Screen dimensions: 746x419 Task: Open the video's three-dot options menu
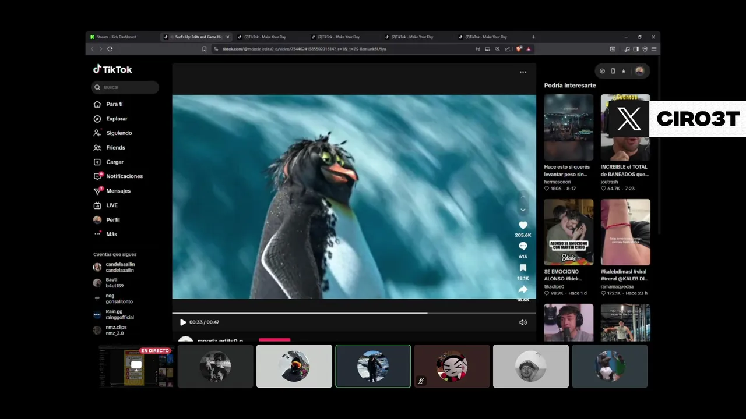(523, 72)
